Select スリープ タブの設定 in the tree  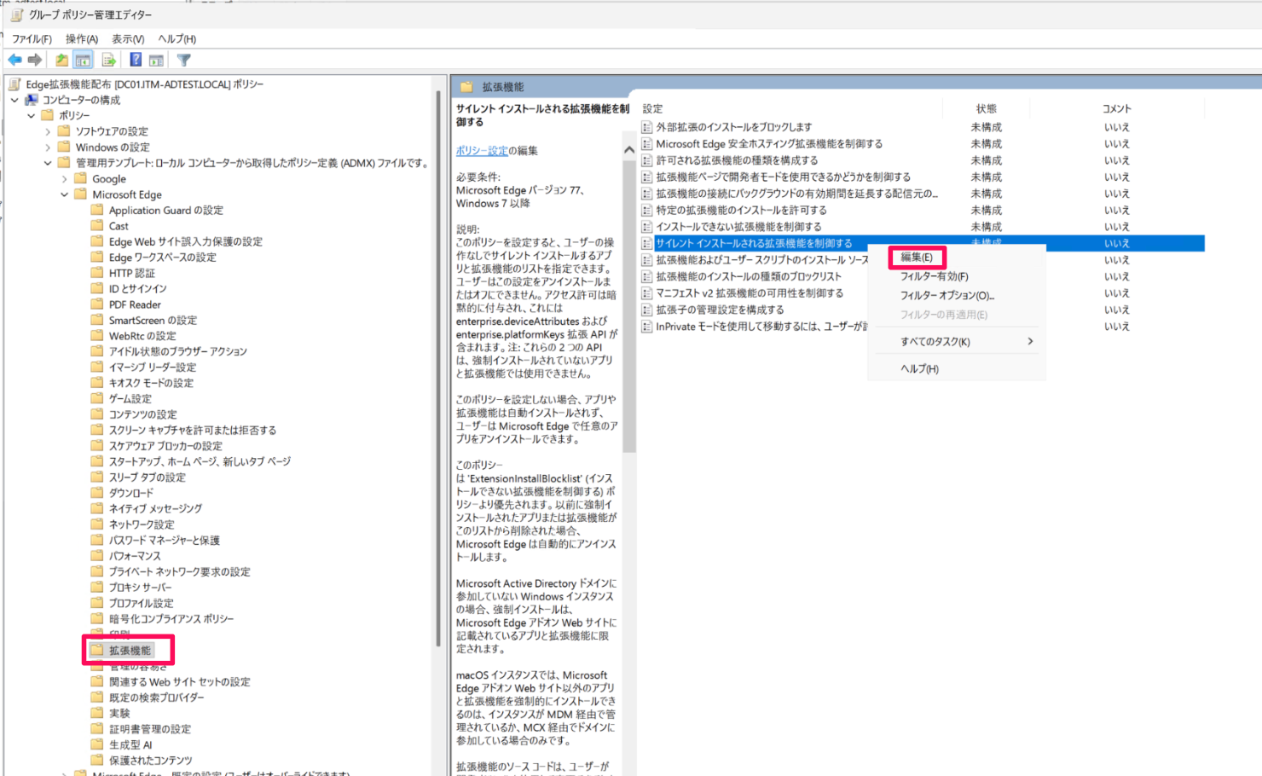147,478
